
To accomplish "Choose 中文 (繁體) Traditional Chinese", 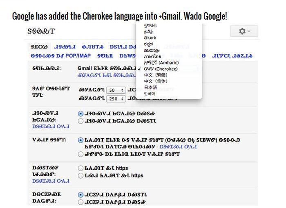I will coord(156,75).
